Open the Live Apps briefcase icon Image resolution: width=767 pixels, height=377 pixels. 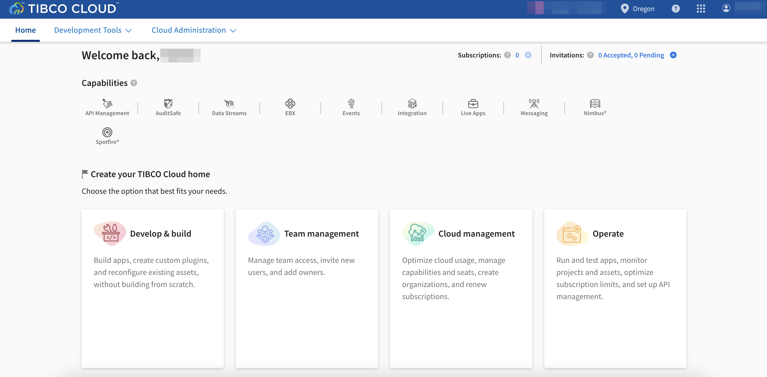point(473,103)
